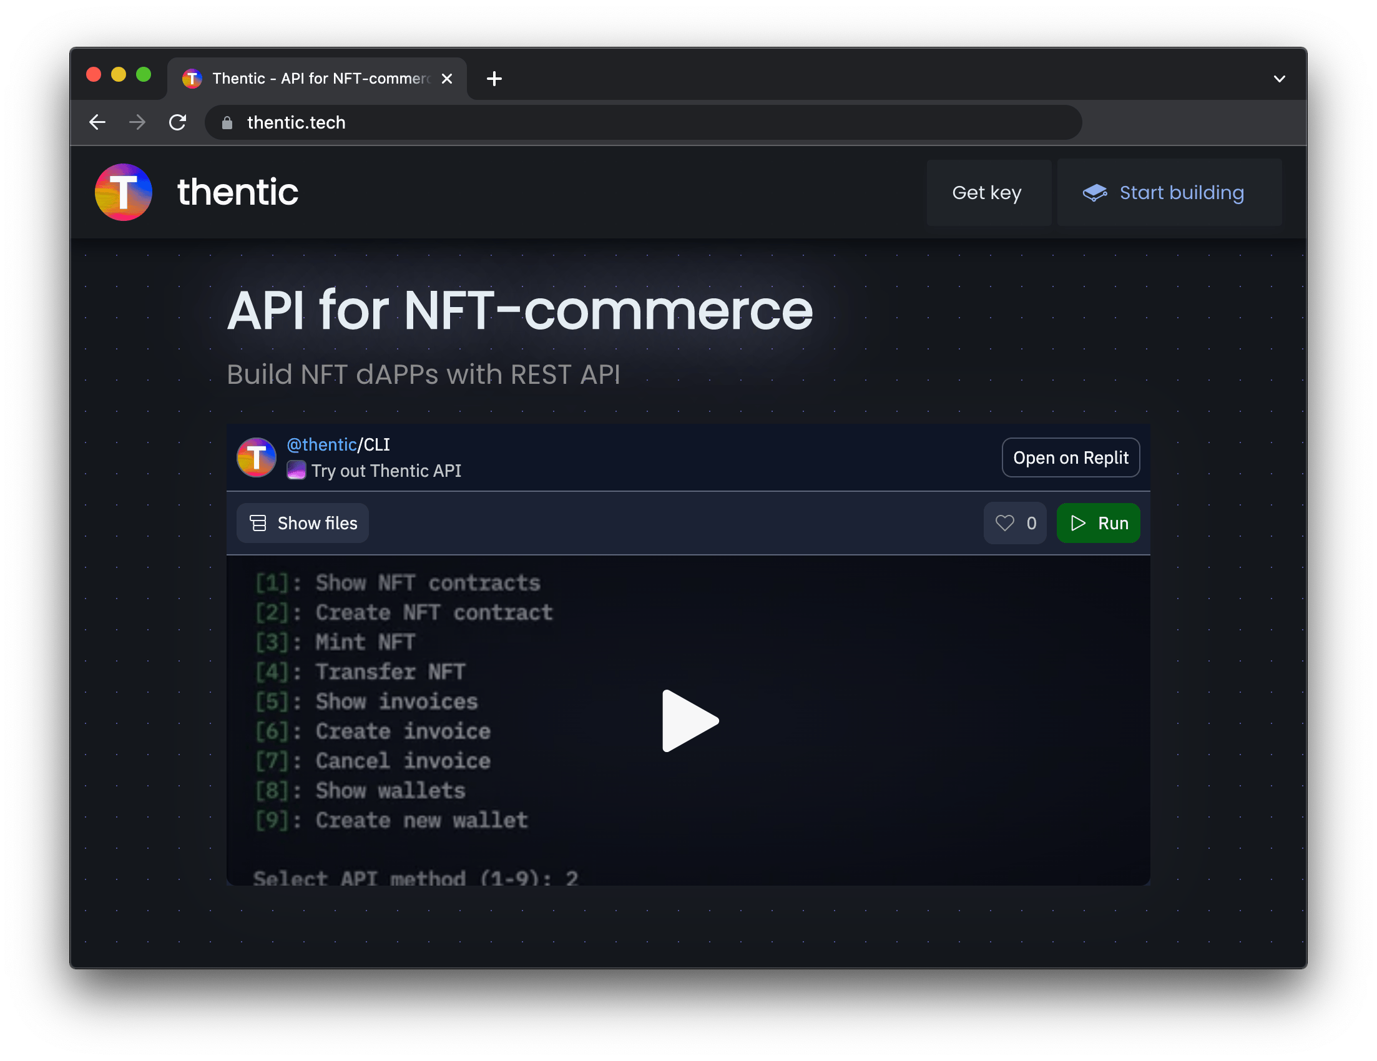Open the @thentic profile link
Screen dimensions: 1377x1061
point(321,445)
